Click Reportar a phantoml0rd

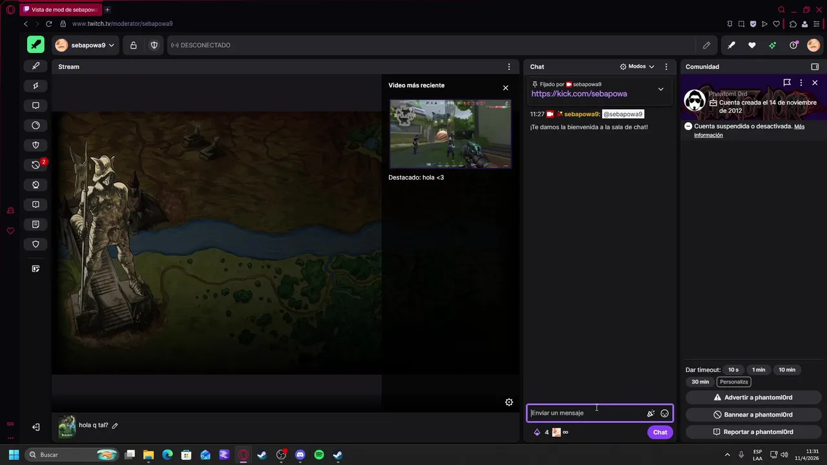(753, 432)
